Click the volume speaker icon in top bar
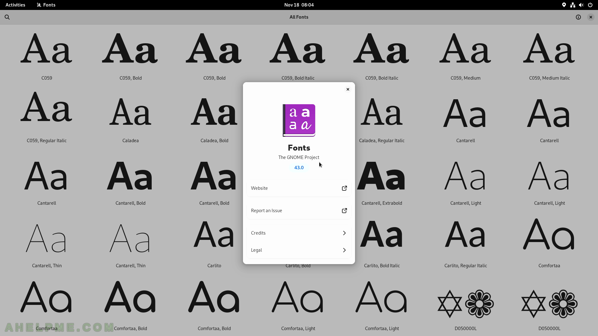 (x=581, y=5)
